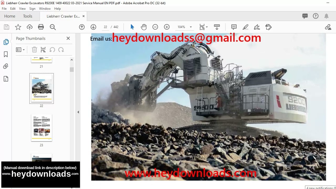Open Fill and Sign tool
336x189 pixels.
point(257,27)
